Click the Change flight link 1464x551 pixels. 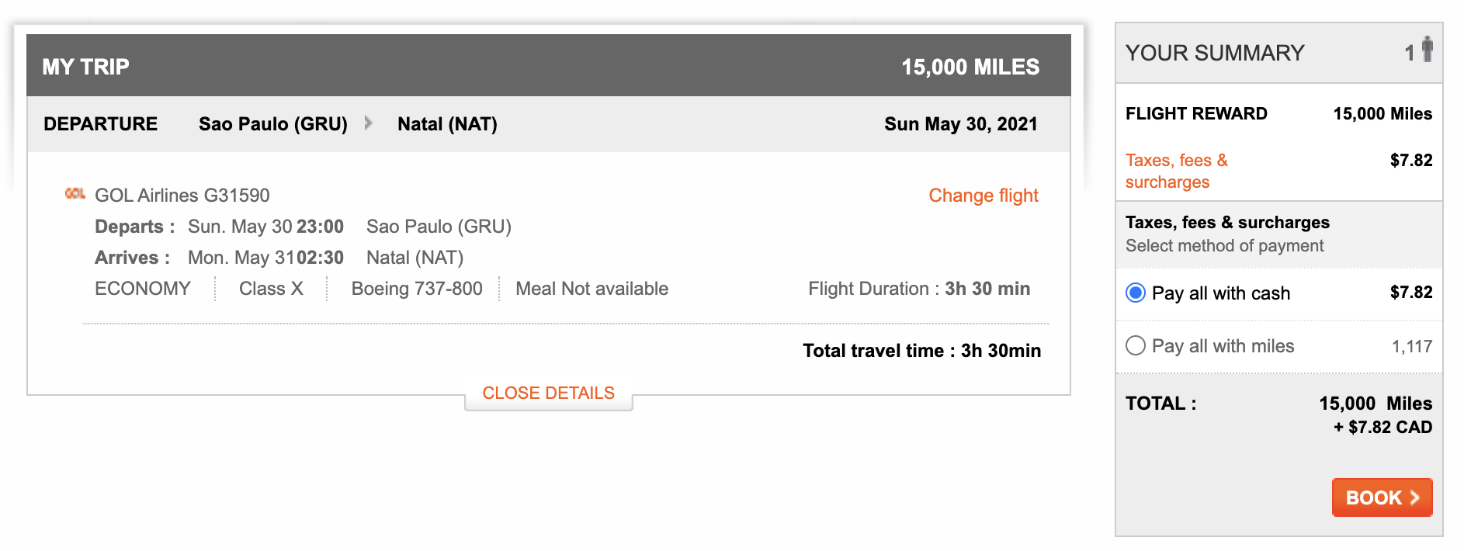click(x=983, y=196)
